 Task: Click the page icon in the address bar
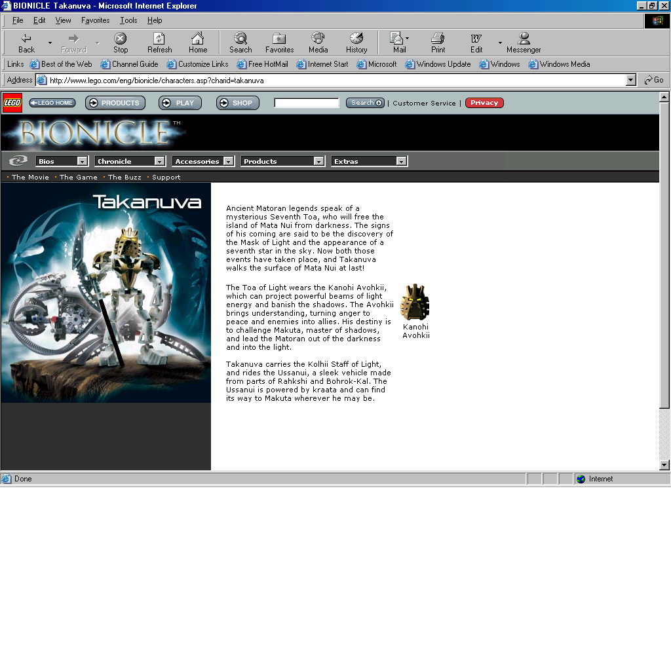coord(42,80)
